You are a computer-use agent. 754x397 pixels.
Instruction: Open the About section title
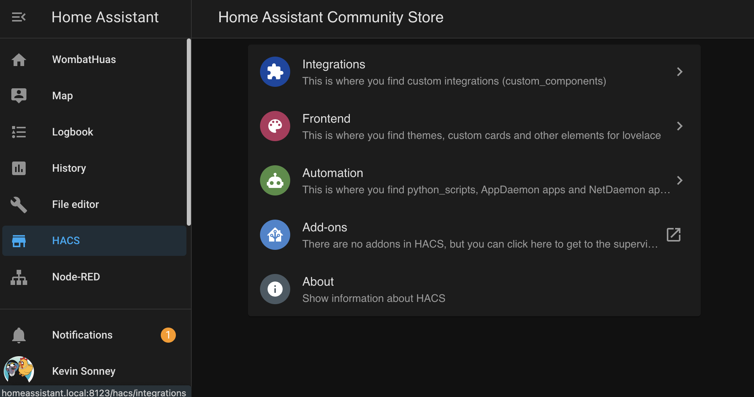318,282
